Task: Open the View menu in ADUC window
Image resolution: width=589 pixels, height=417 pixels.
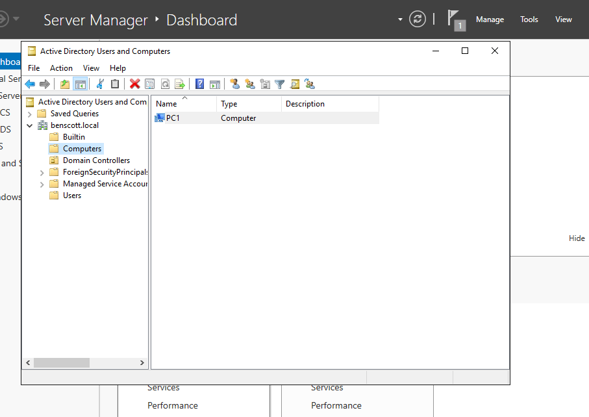Action: [x=92, y=68]
